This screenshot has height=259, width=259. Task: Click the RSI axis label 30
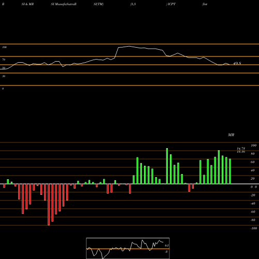pos(4,76)
